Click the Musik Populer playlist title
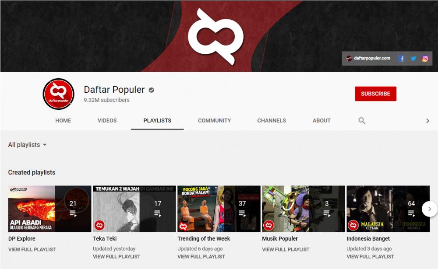Screen dimensions: 438x269 pos(280,238)
